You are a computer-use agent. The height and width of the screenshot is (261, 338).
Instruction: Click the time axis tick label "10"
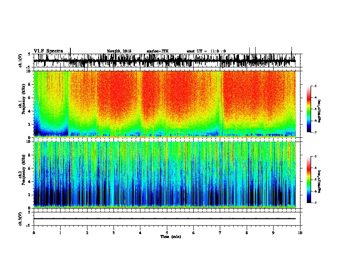point(300,233)
